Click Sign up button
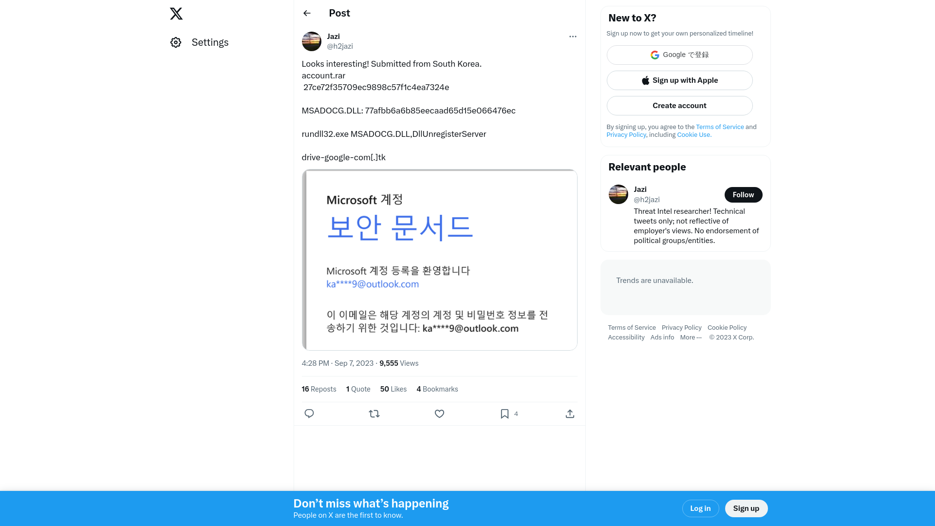 746,508
